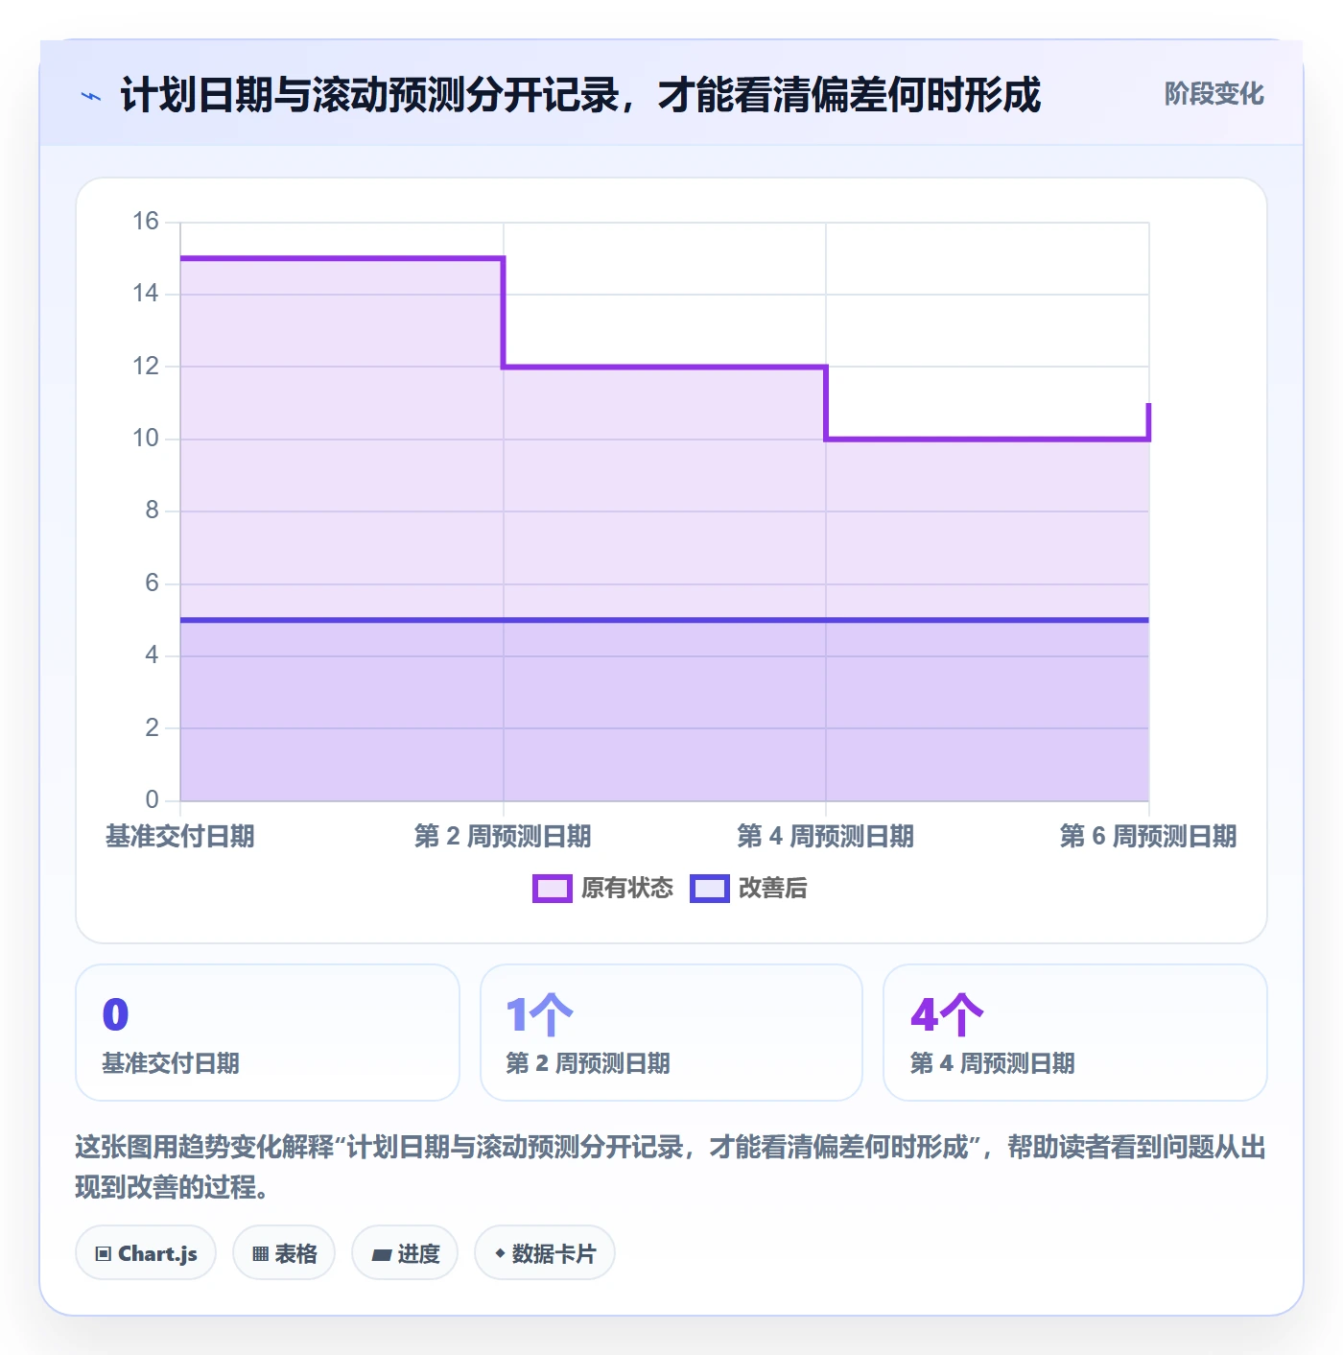Click the description paragraph starting 这张图用趋势变化解释

[671, 1167]
